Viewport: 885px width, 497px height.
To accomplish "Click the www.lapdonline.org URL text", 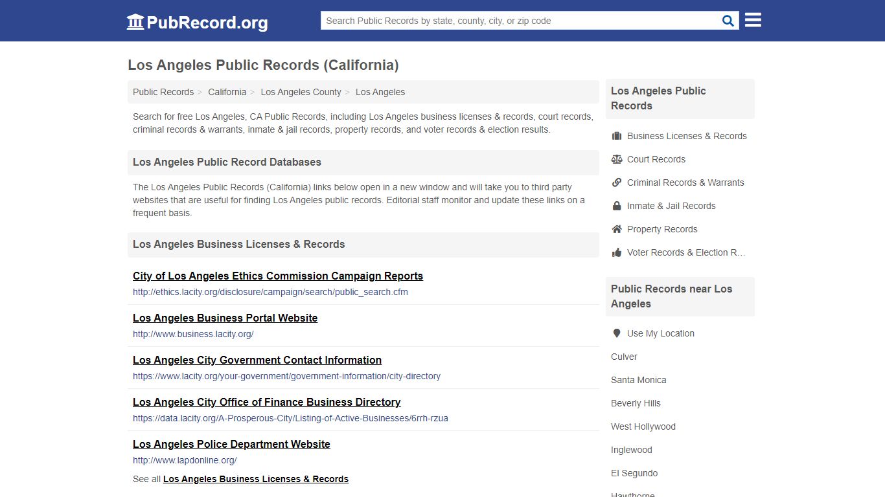I will 185,460.
